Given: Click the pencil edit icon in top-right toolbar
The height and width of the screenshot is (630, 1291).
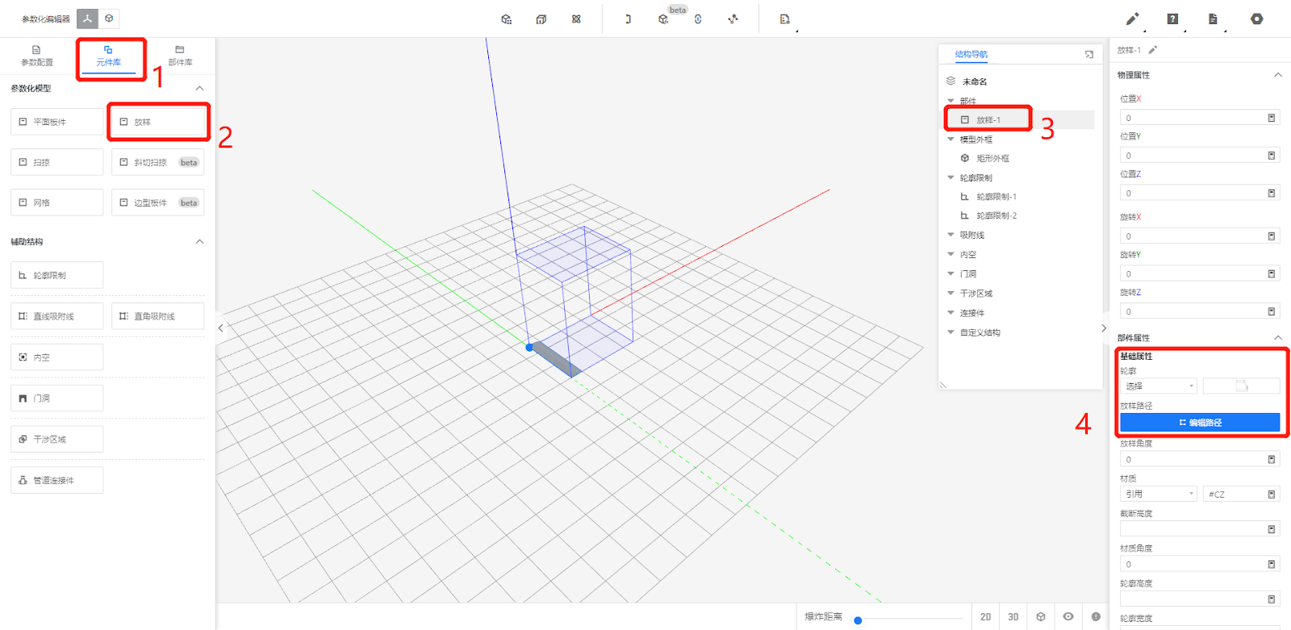Looking at the screenshot, I should (1132, 19).
